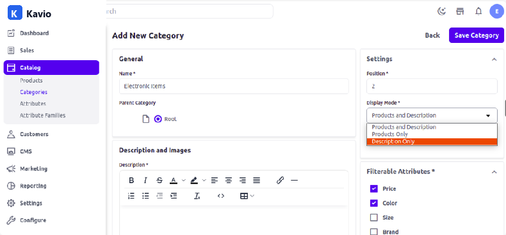The height and width of the screenshot is (235, 506).
Task: Insert numbered list in editor
Action: tap(131, 195)
